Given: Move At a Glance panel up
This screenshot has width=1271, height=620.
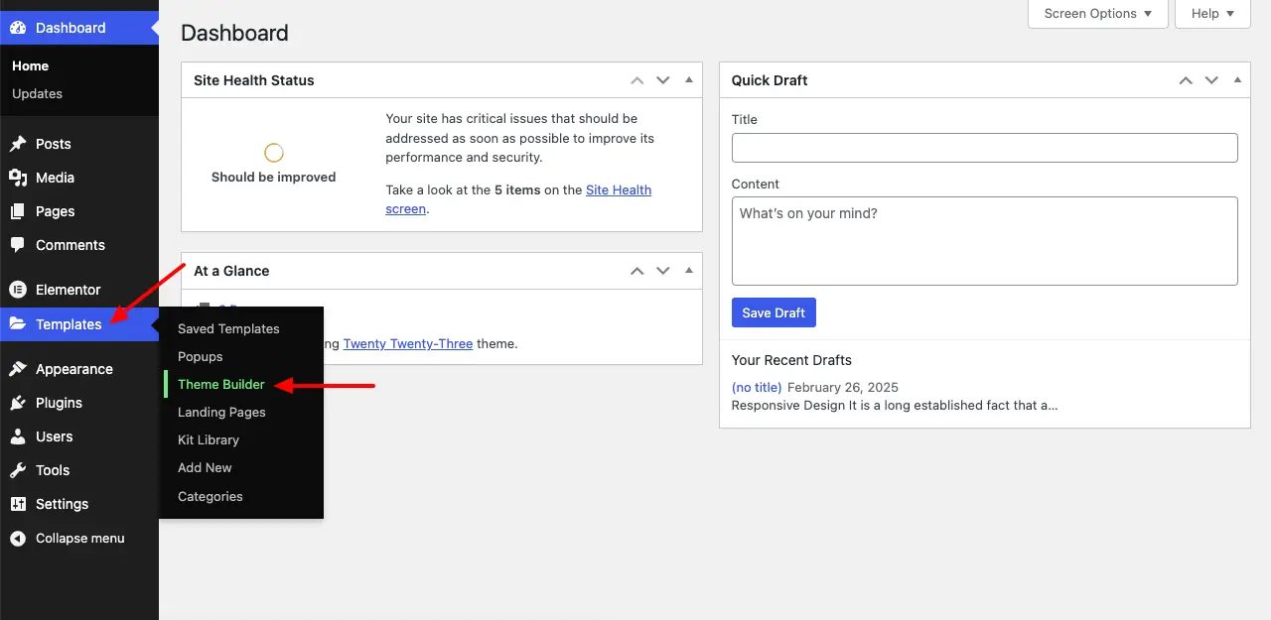Looking at the screenshot, I should [637, 271].
